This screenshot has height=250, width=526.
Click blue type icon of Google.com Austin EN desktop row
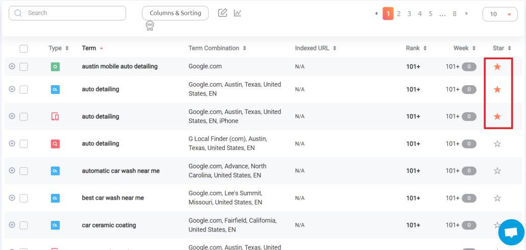click(55, 89)
